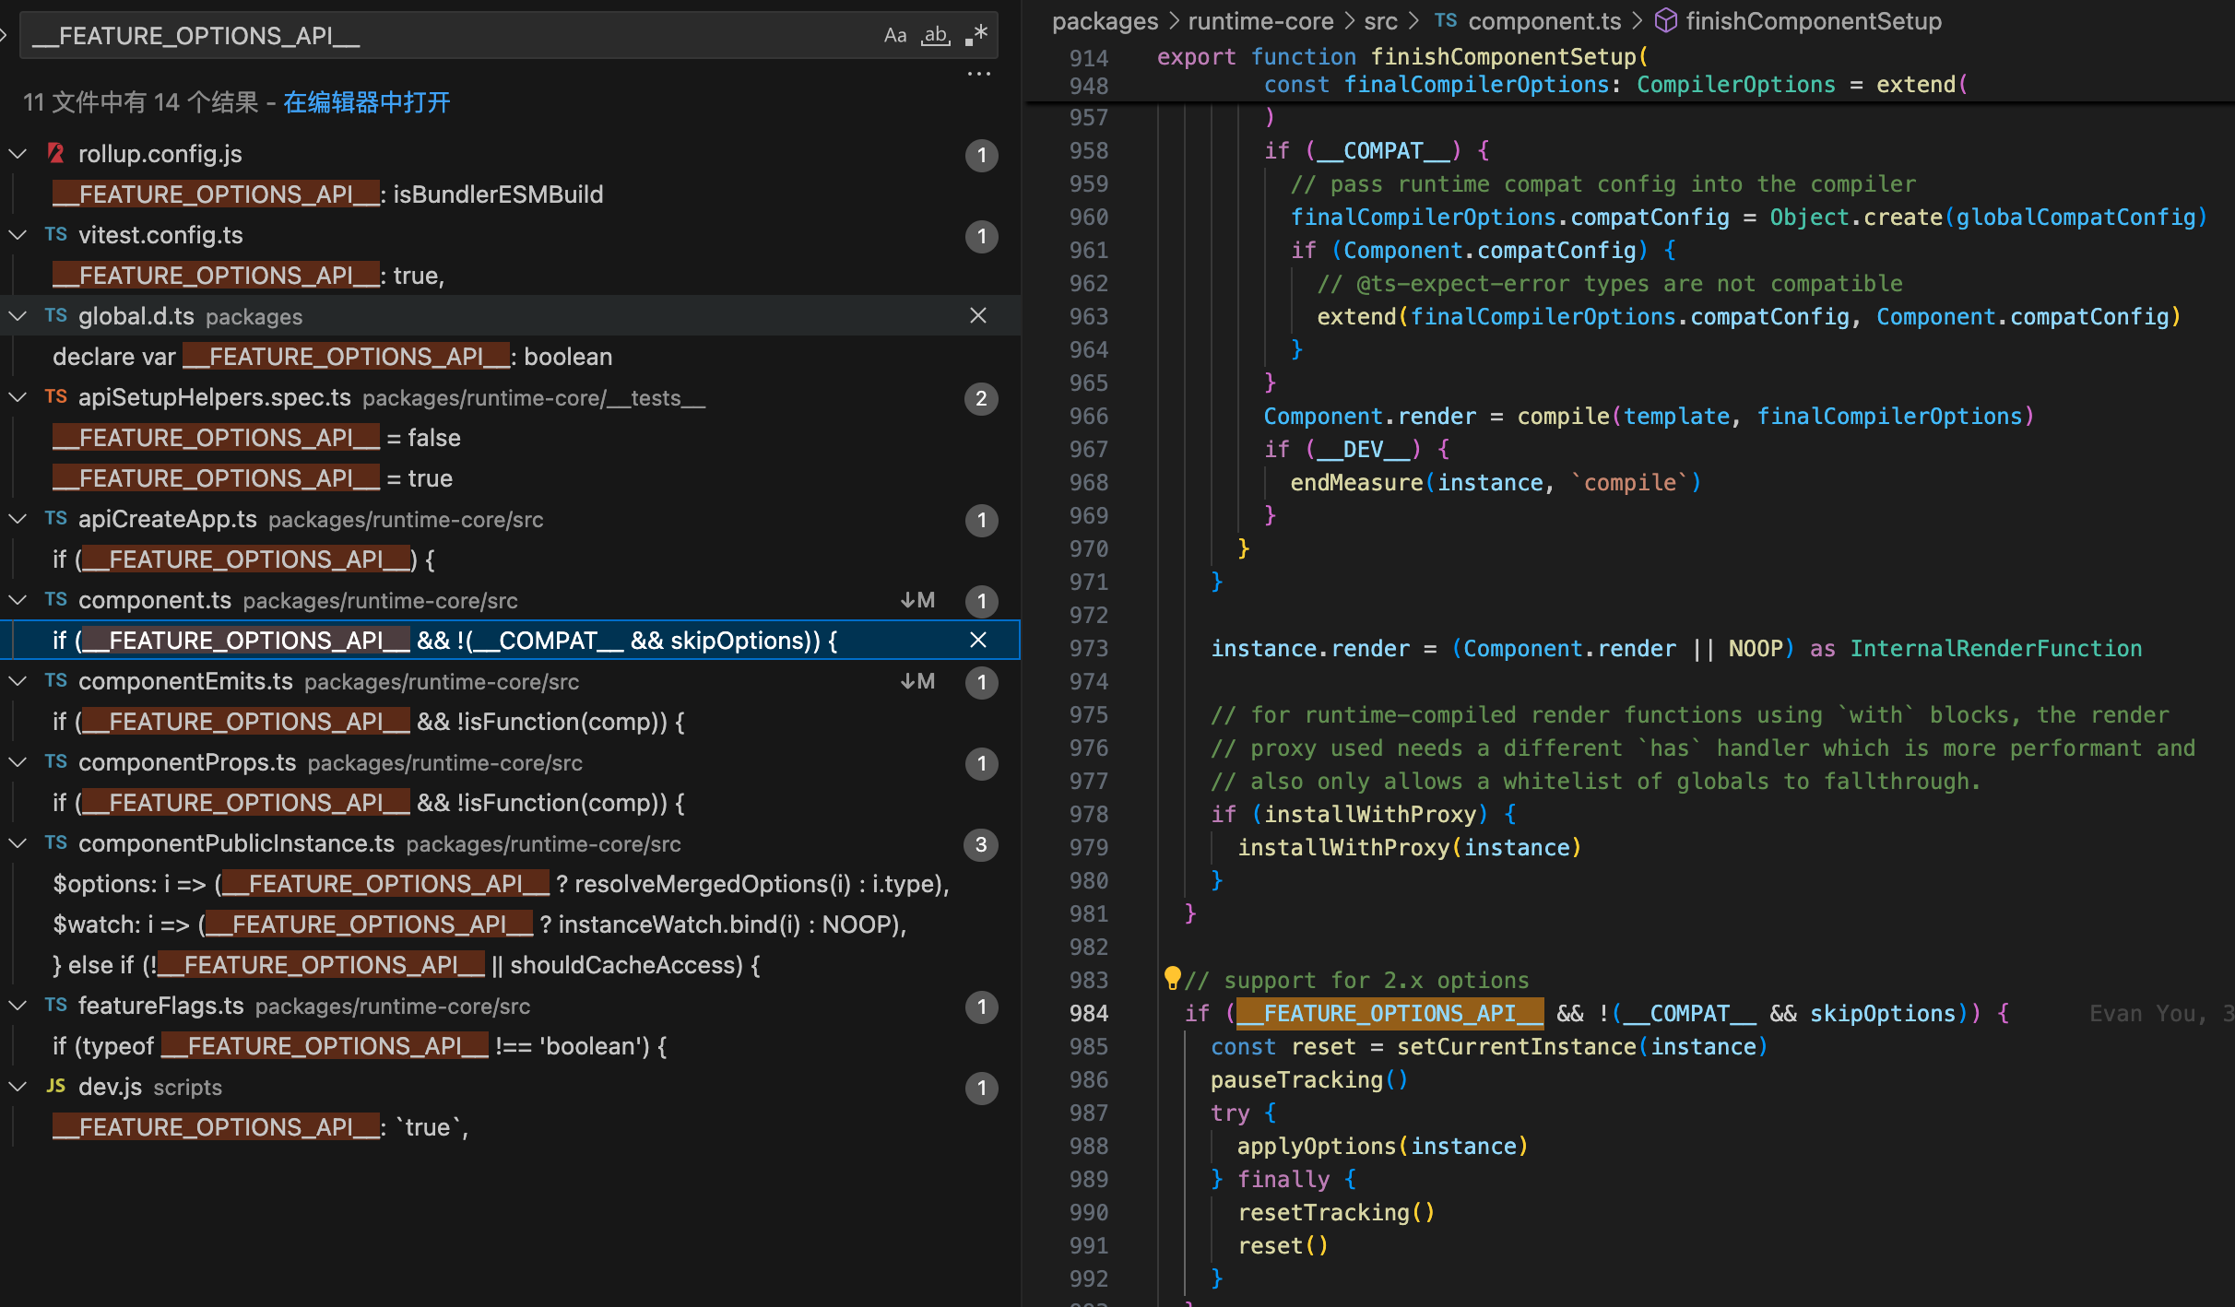Dismiss global.d.ts file from results
Viewport: 2235px width, 1307px height.
(978, 316)
